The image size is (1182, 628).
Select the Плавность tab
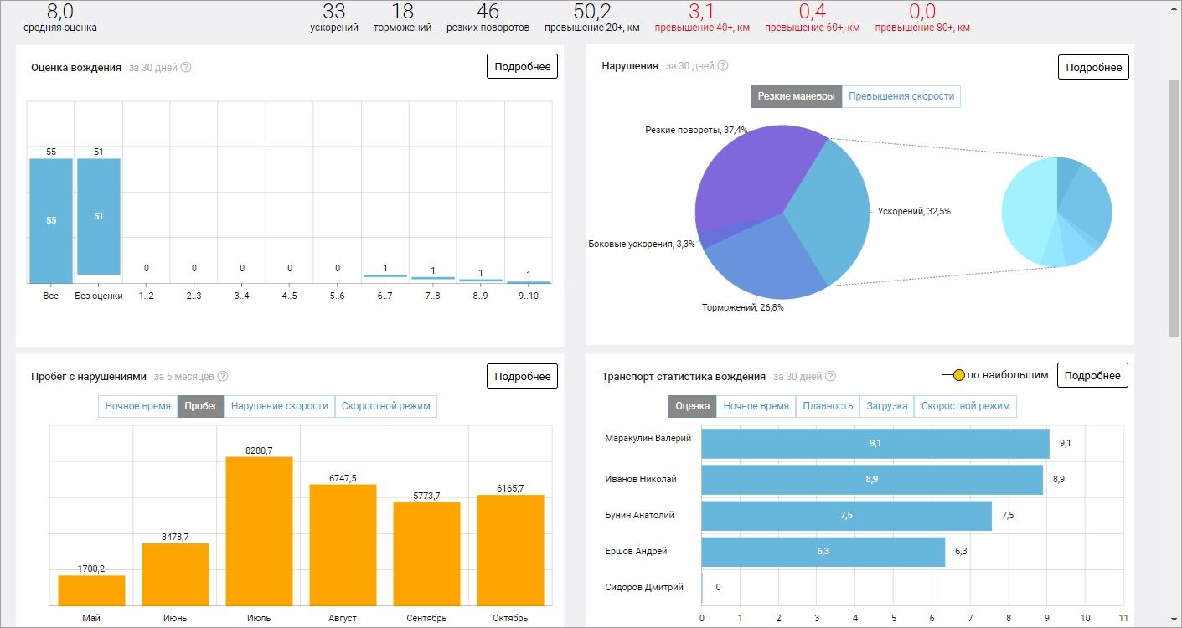pos(828,406)
